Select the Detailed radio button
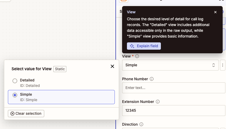Screen dimensions: 226x129 15,81
